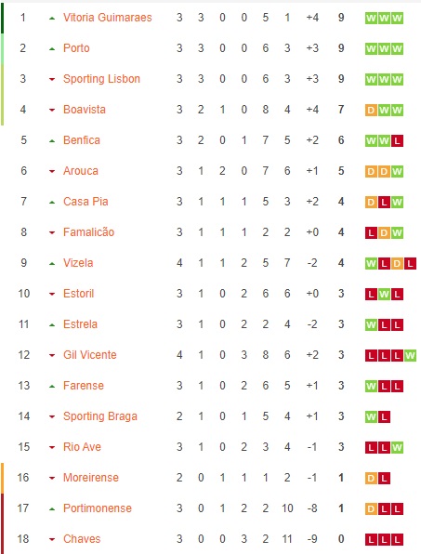The width and height of the screenshot is (421, 554).
Task: Click Famalicão's orange D form badge
Action: (x=384, y=232)
